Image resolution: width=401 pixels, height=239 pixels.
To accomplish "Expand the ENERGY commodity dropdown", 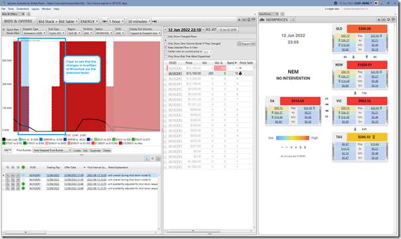I will [89, 21].
